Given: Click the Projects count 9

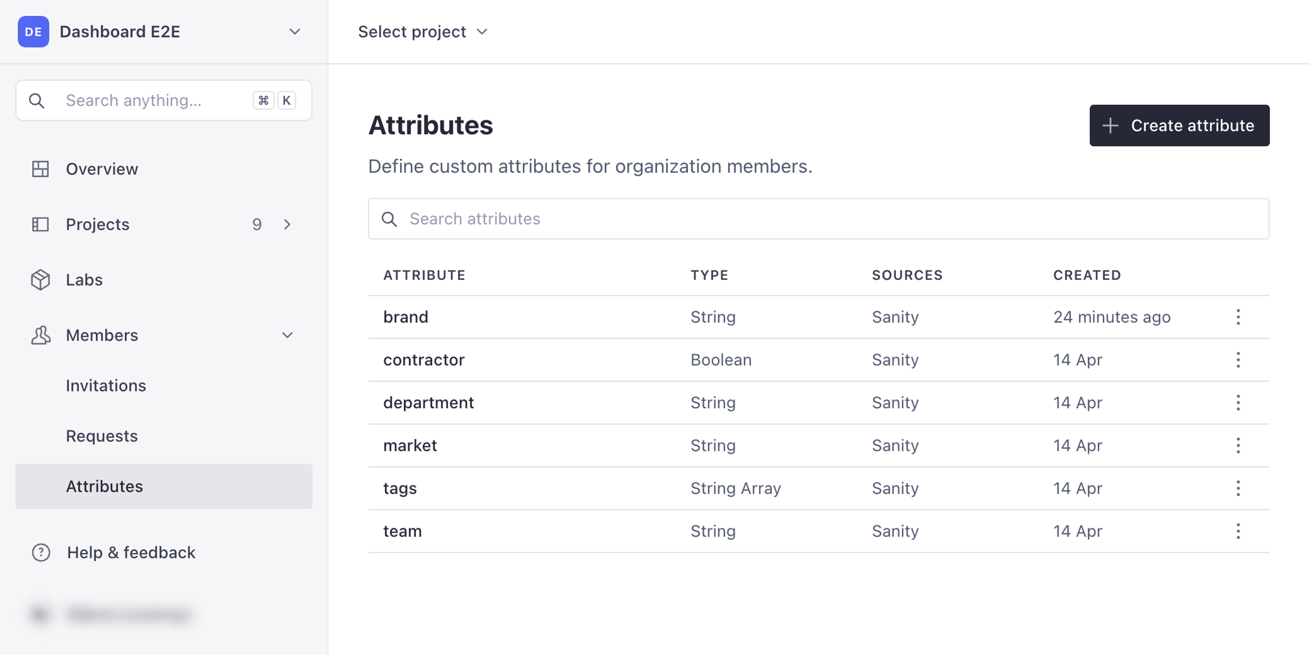Looking at the screenshot, I should pyautogui.click(x=257, y=224).
